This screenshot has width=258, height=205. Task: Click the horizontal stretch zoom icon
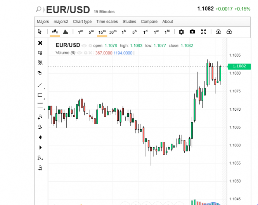(x=40, y=158)
